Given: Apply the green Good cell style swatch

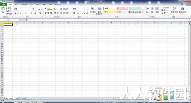Looking at the screenshot, I should [x=135, y=9].
